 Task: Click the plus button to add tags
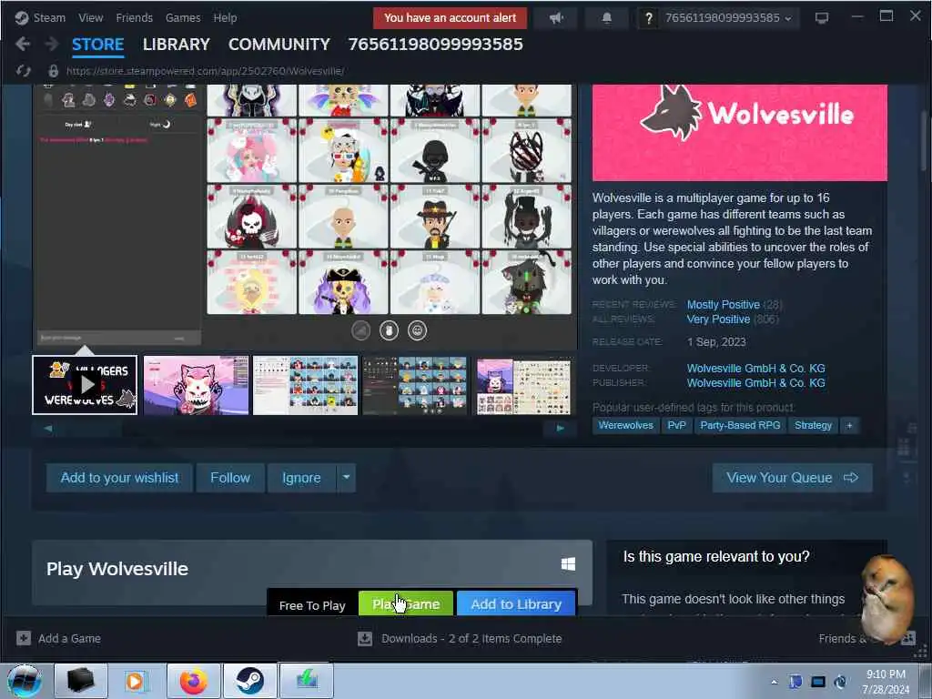pyautogui.click(x=850, y=426)
